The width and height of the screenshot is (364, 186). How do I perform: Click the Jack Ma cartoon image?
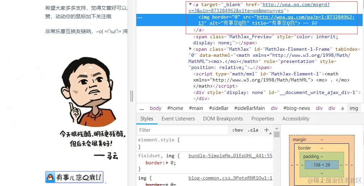pos(93,108)
